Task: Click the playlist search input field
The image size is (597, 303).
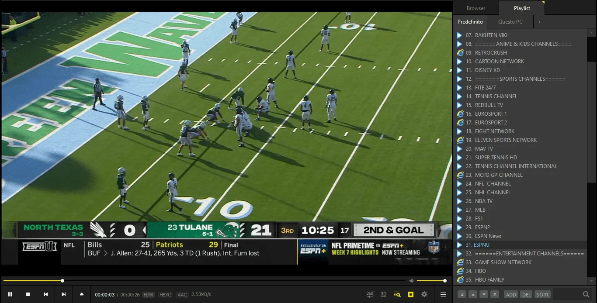Action: (x=567, y=294)
